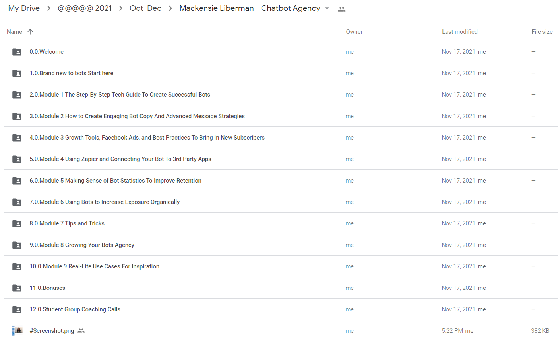Select 8.0.Module 7 Tips and Tricks folder
The height and width of the screenshot is (340, 558).
coord(67,223)
